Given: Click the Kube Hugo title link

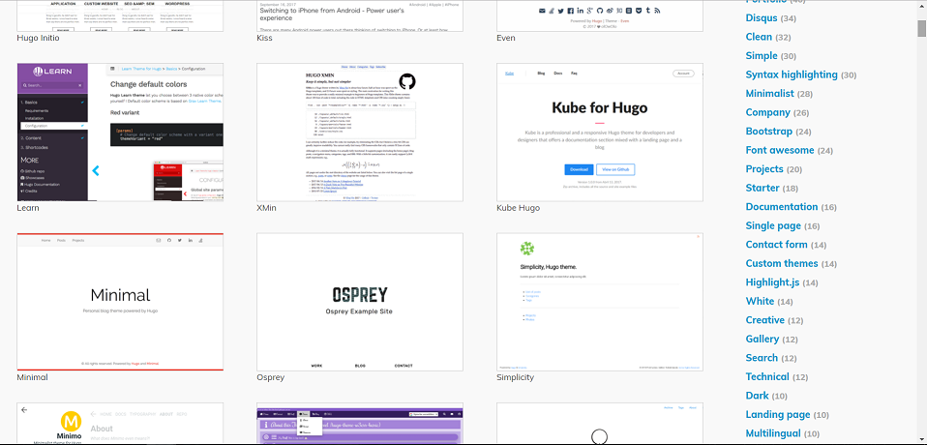Looking at the screenshot, I should click(x=519, y=208).
